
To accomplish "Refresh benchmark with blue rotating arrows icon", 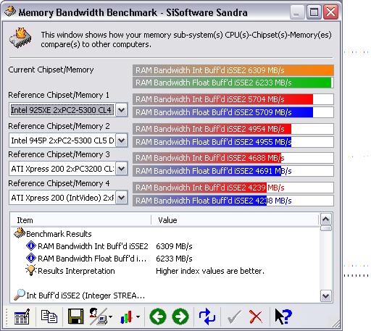I will click(207, 317).
